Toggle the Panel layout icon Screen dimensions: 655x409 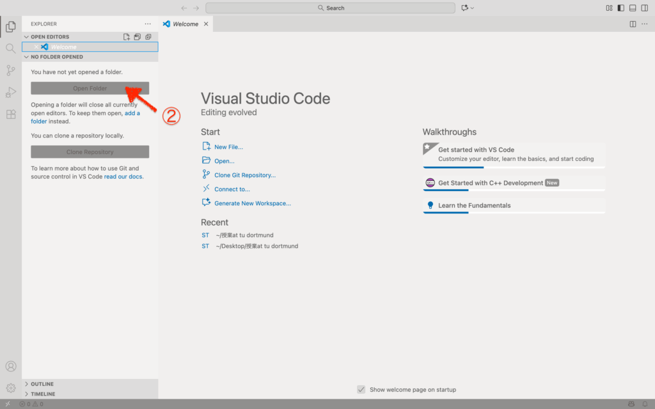[633, 8]
